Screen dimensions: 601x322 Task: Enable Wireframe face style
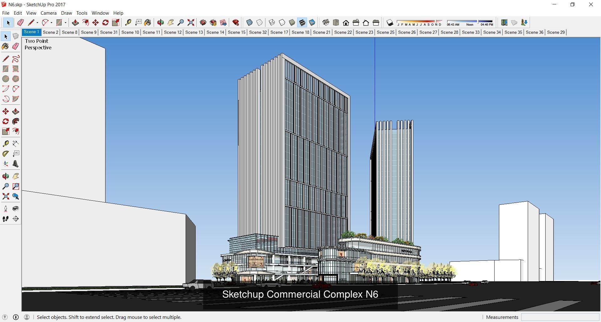coord(272,23)
